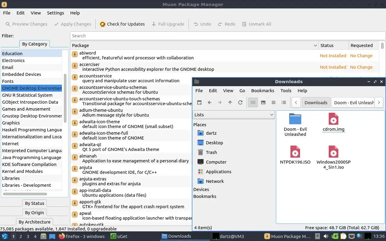Screen dimensions: 386x241
Task: Click left path-bar scroll arrow
Action: coord(296,102)
